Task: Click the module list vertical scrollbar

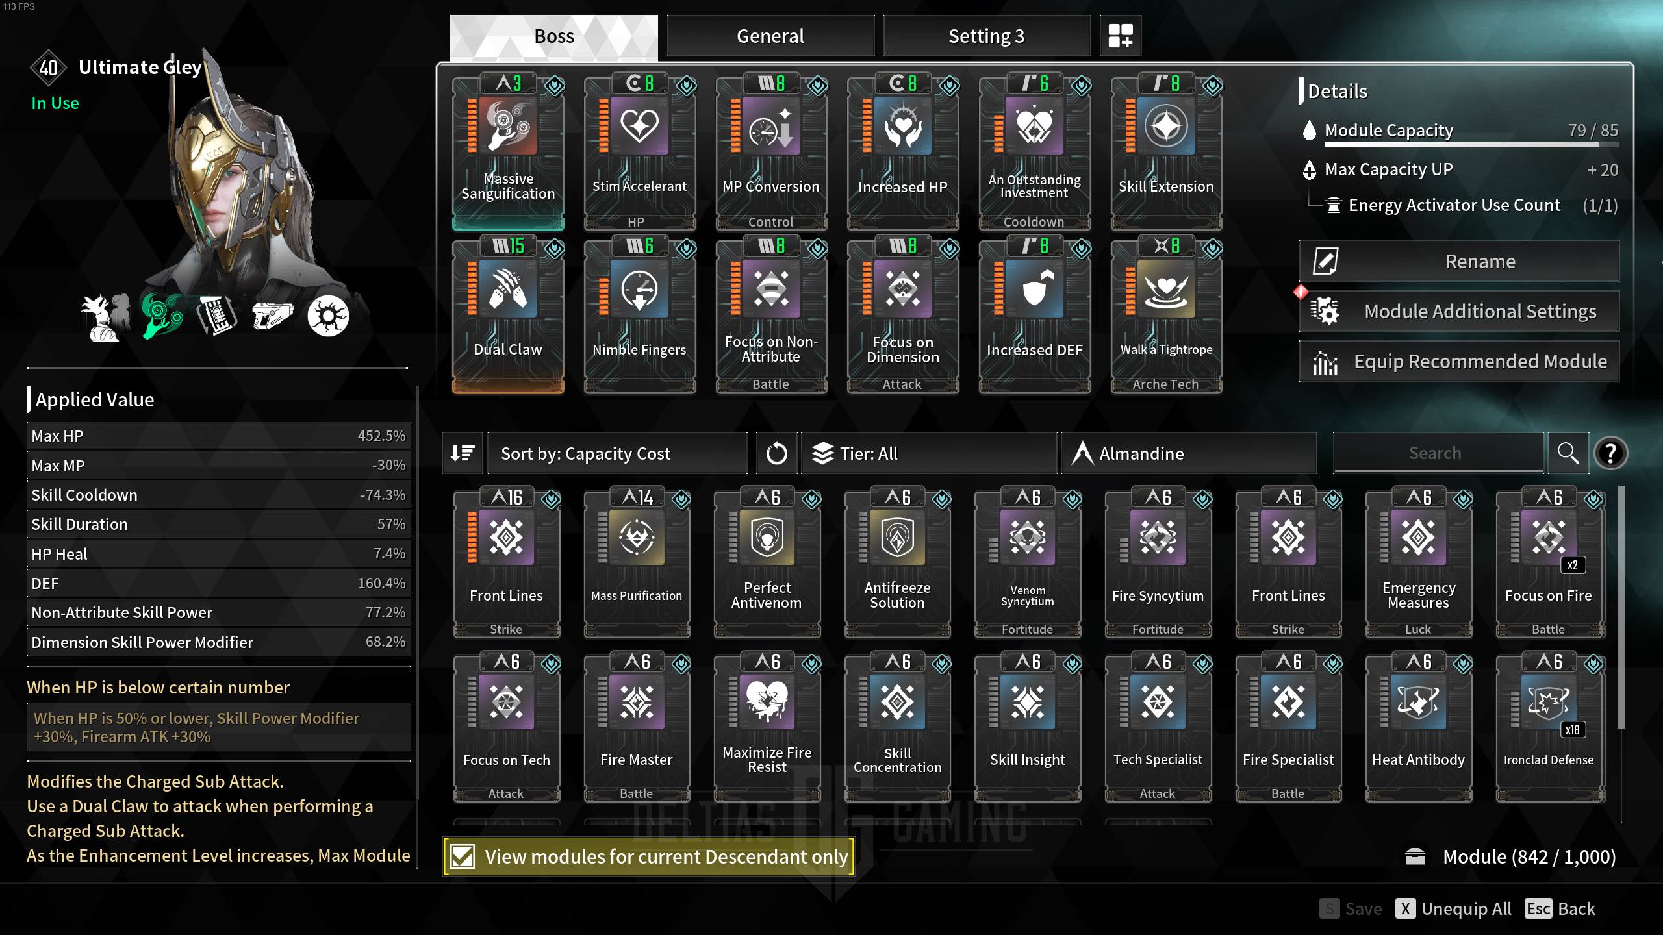Action: point(1621,607)
